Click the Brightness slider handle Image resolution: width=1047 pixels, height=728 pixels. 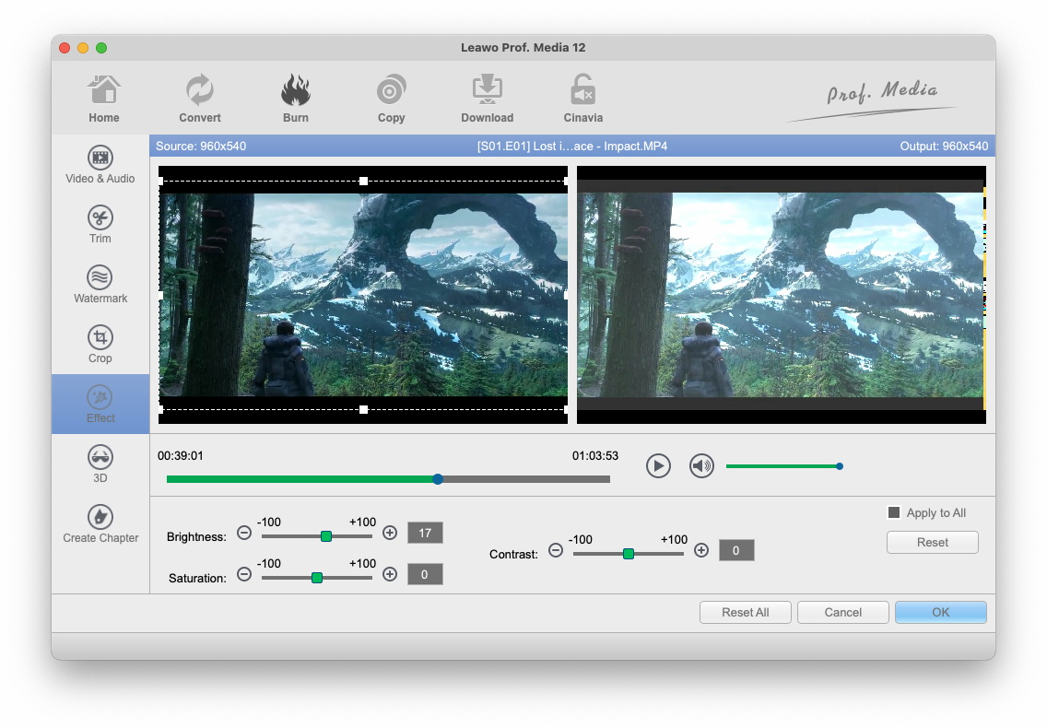point(326,536)
